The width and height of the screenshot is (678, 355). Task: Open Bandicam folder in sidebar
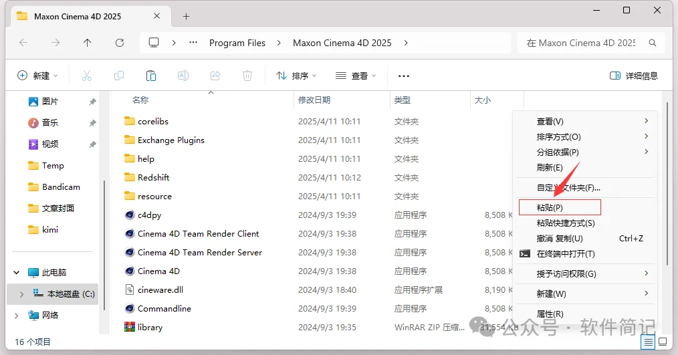[54, 187]
